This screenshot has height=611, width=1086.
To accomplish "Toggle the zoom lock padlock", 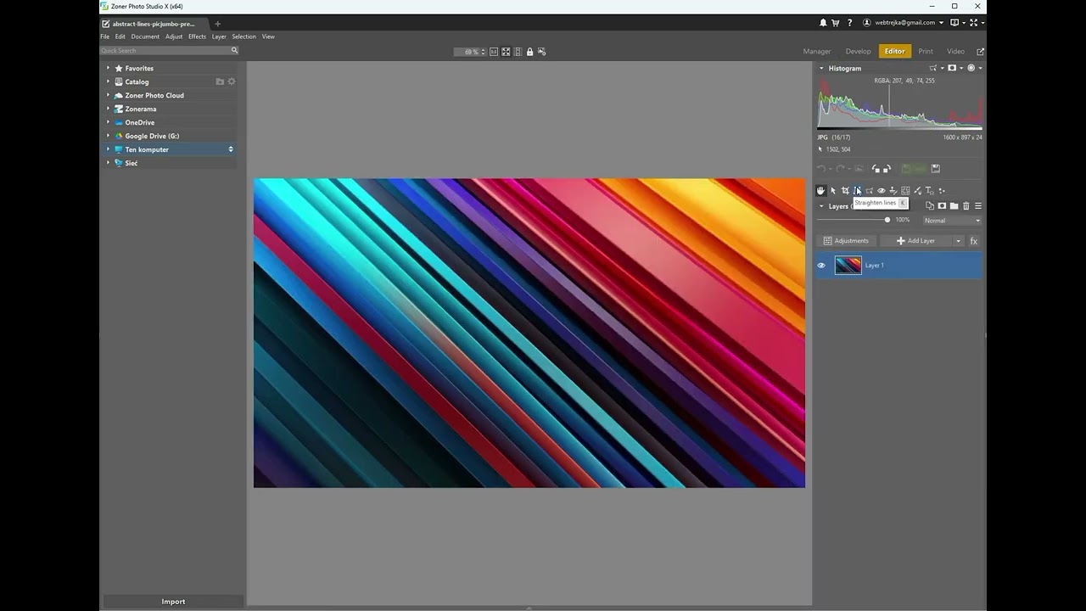I will (529, 52).
